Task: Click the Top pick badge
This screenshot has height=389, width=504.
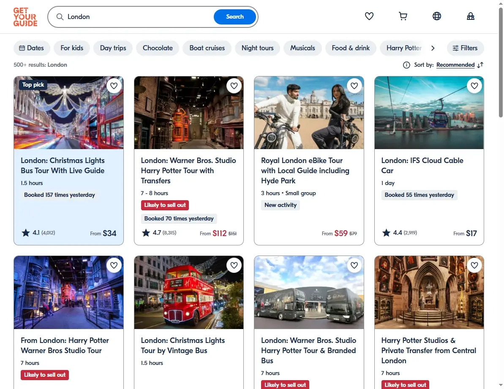Action: pyautogui.click(x=33, y=85)
